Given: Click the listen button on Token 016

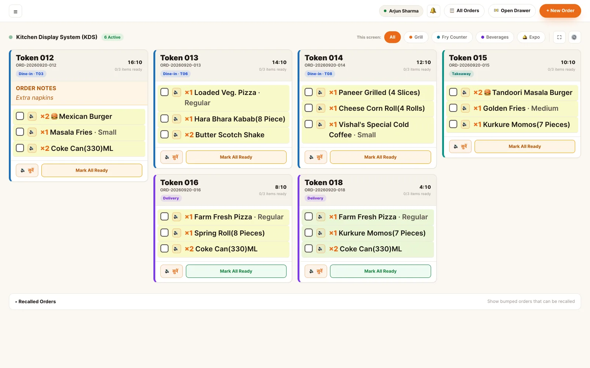Looking at the screenshot, I should (171, 271).
